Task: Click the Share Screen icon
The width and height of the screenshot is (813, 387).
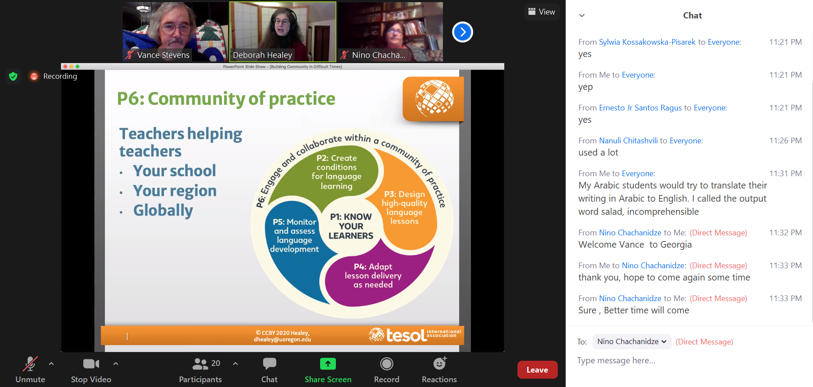Action: 328,364
